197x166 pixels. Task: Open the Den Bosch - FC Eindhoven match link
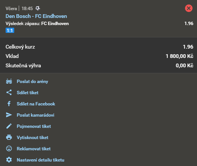pyautogui.click(x=36, y=16)
